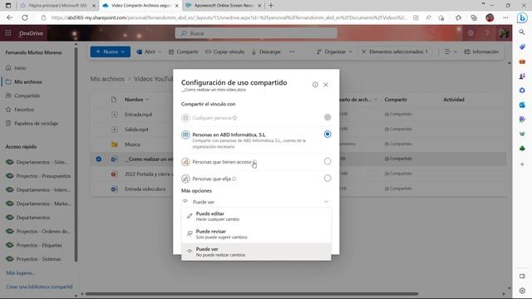Click the Descargar toolbar button
The height and width of the screenshot is (299, 532).
click(x=266, y=51)
